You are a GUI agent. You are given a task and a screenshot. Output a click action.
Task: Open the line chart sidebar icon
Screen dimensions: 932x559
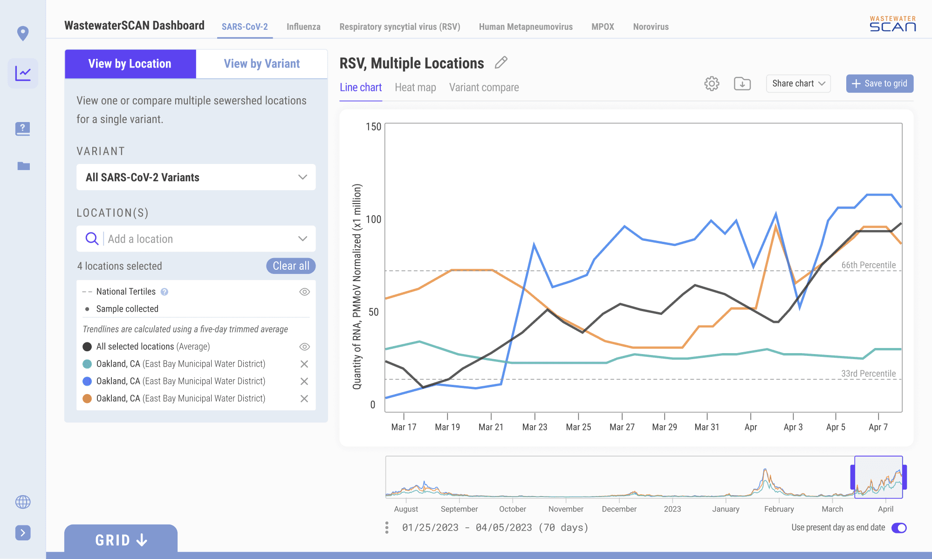[x=23, y=73]
